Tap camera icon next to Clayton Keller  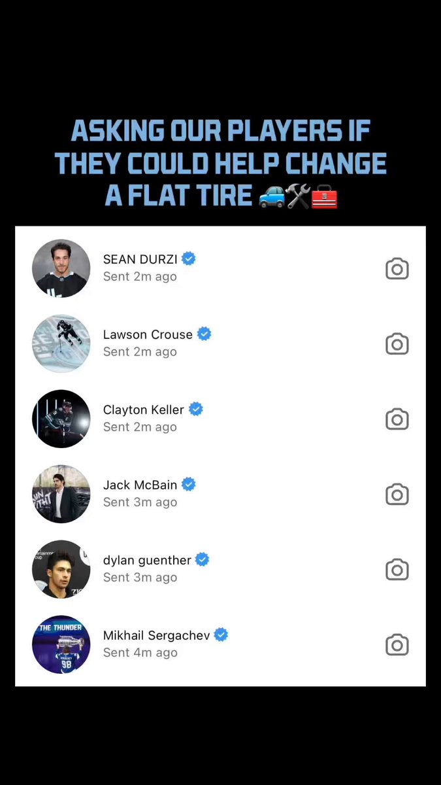[x=397, y=419]
